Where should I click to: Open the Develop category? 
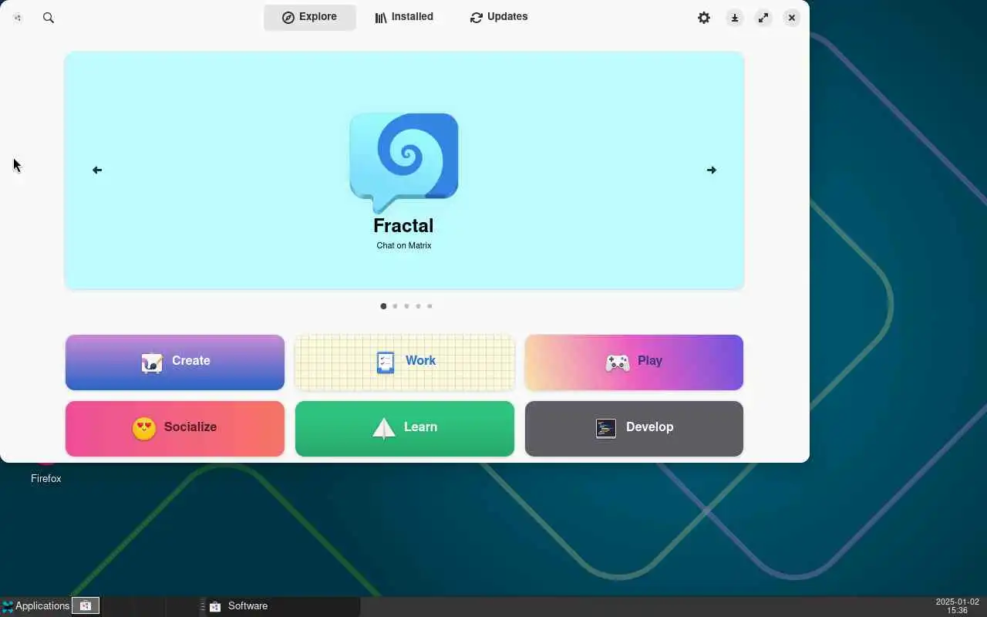click(634, 429)
